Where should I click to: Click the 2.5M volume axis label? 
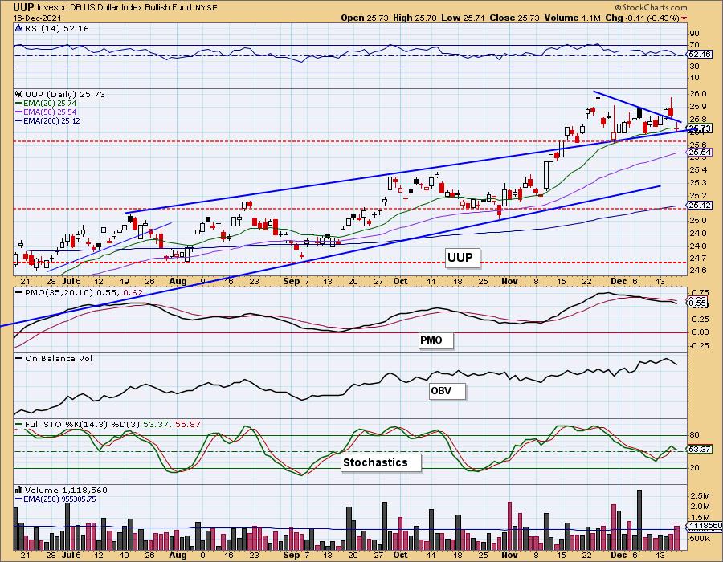701,495
